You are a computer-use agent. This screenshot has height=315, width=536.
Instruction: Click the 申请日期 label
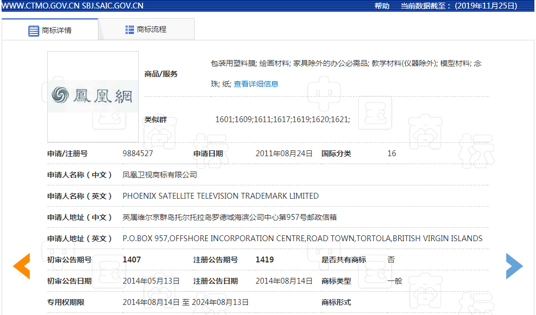coord(208,154)
